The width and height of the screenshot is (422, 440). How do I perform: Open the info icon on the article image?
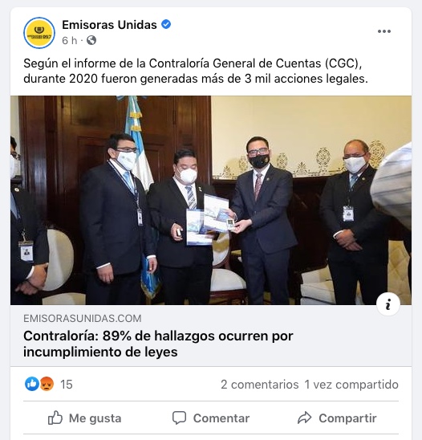pos(388,304)
